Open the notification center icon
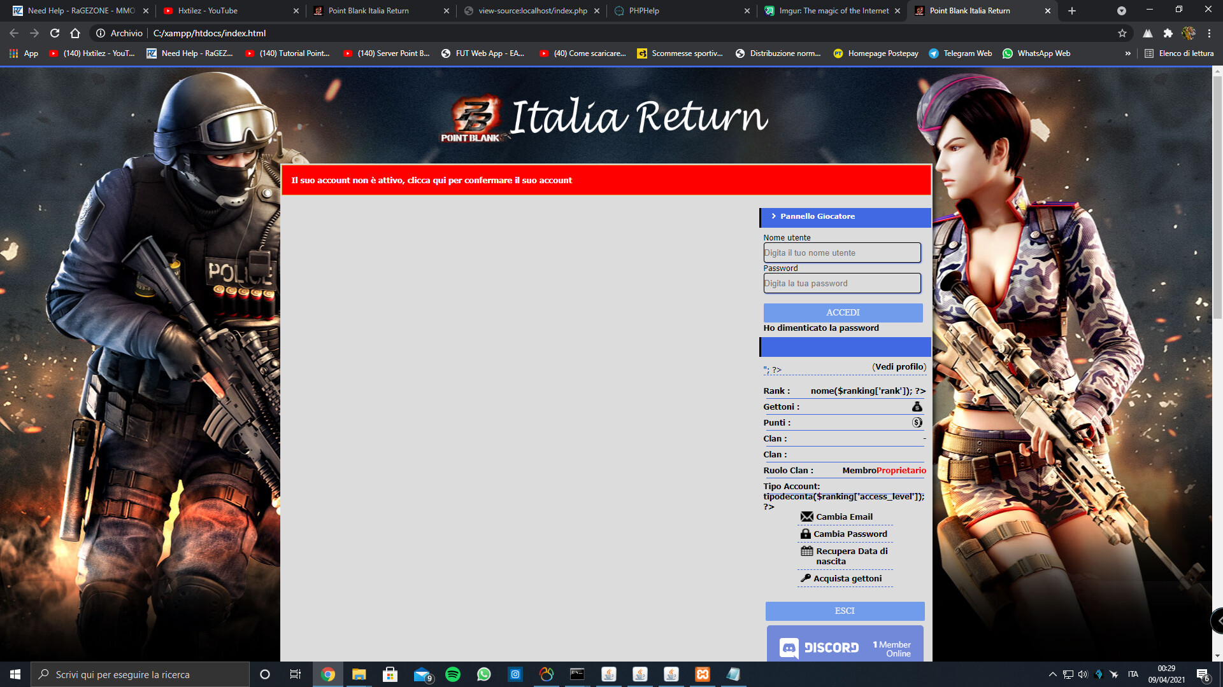 coord(1203,674)
